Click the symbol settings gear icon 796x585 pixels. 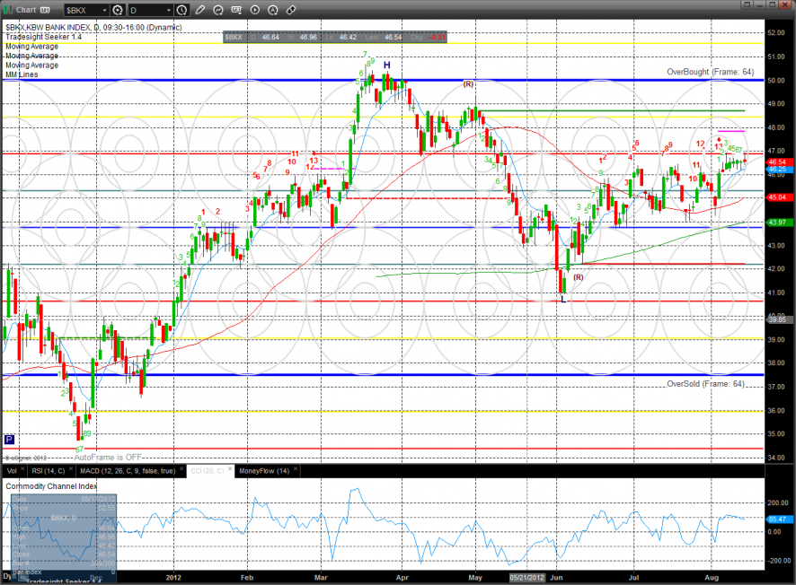coord(118,11)
